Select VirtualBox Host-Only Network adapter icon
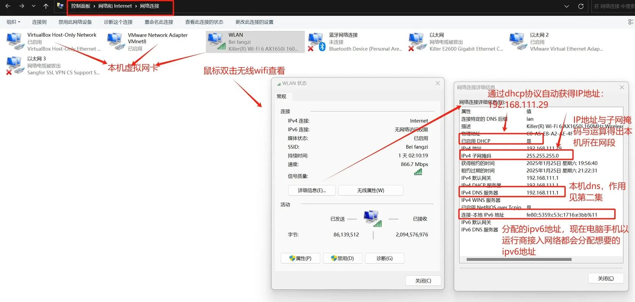The width and height of the screenshot is (635, 302). click(15, 41)
